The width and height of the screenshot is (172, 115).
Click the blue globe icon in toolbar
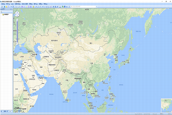53,7
